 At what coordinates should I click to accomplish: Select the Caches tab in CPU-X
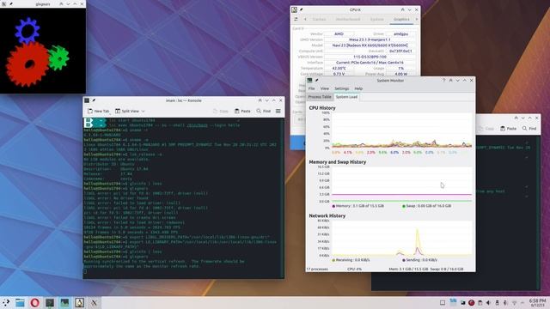pos(319,19)
